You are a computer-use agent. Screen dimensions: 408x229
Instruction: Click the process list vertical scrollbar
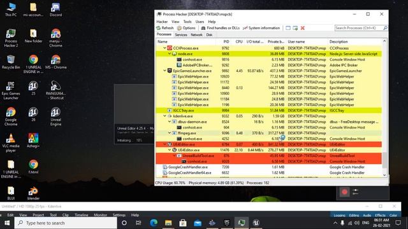[384, 160]
